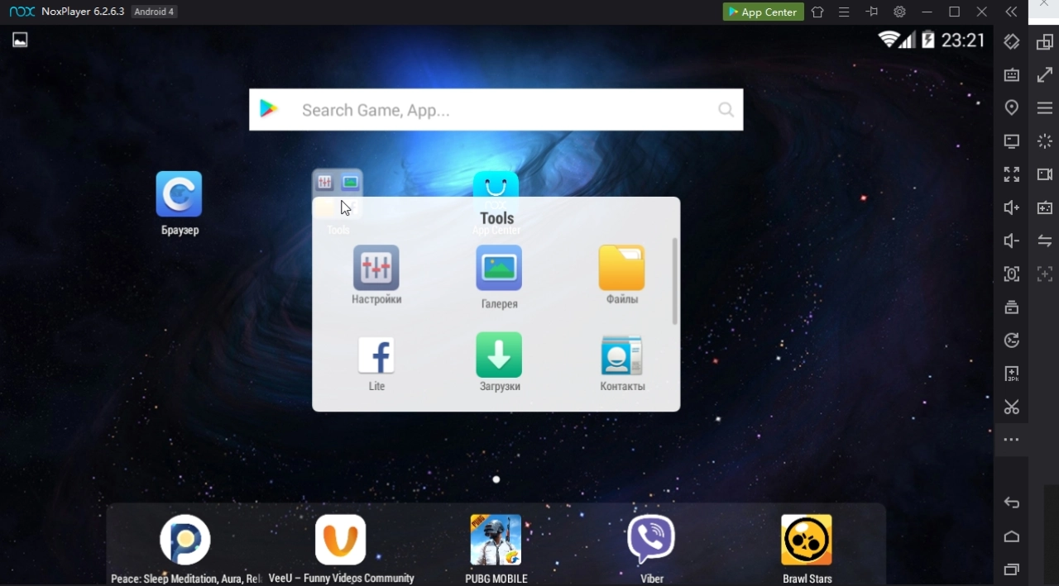The image size is (1059, 586).
Task: Click Google Play logo in search bar
Action: click(x=268, y=109)
